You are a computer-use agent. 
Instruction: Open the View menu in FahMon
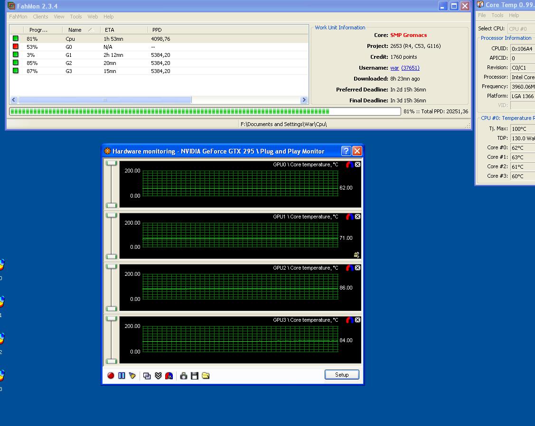tap(59, 17)
